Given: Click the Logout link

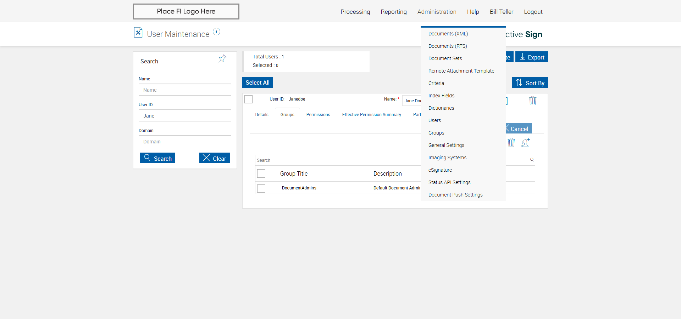Looking at the screenshot, I should (x=533, y=12).
